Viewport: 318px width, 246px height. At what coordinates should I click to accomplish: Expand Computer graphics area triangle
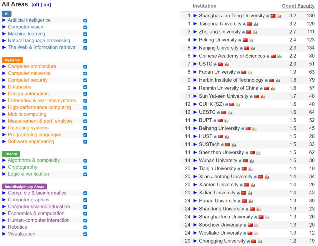4,200
